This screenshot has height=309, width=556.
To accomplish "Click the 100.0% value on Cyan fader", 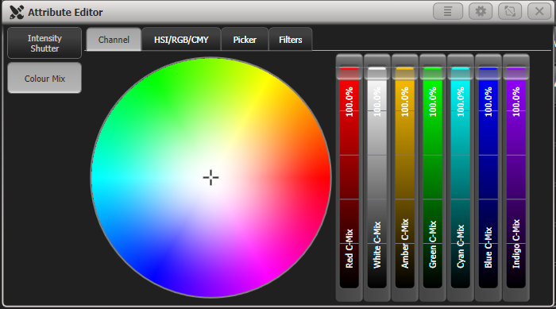I will (x=460, y=102).
